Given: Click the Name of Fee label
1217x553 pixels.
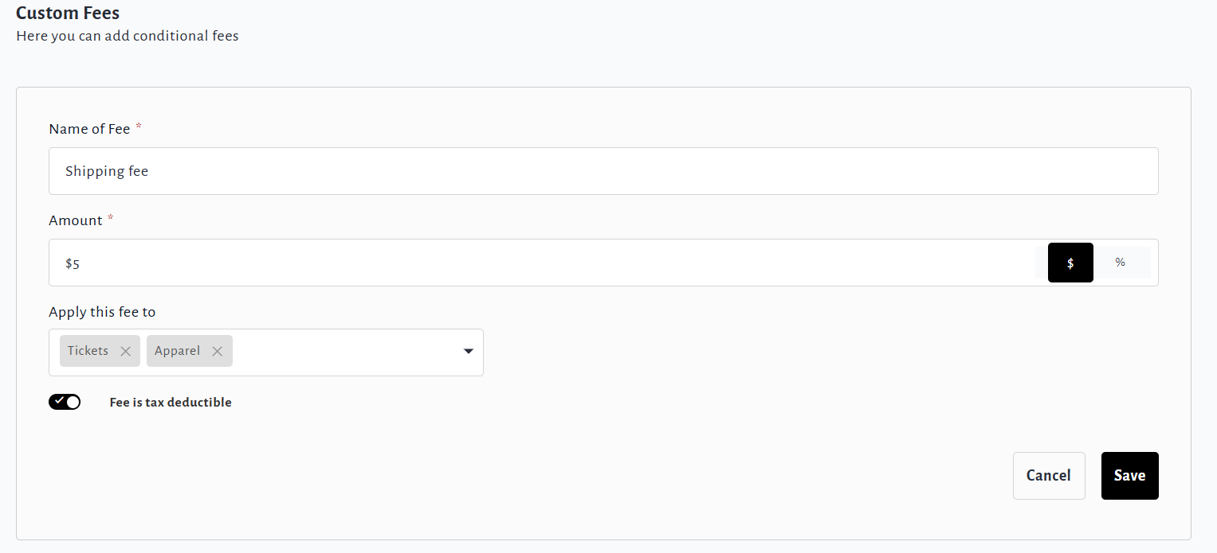Looking at the screenshot, I should point(89,129).
